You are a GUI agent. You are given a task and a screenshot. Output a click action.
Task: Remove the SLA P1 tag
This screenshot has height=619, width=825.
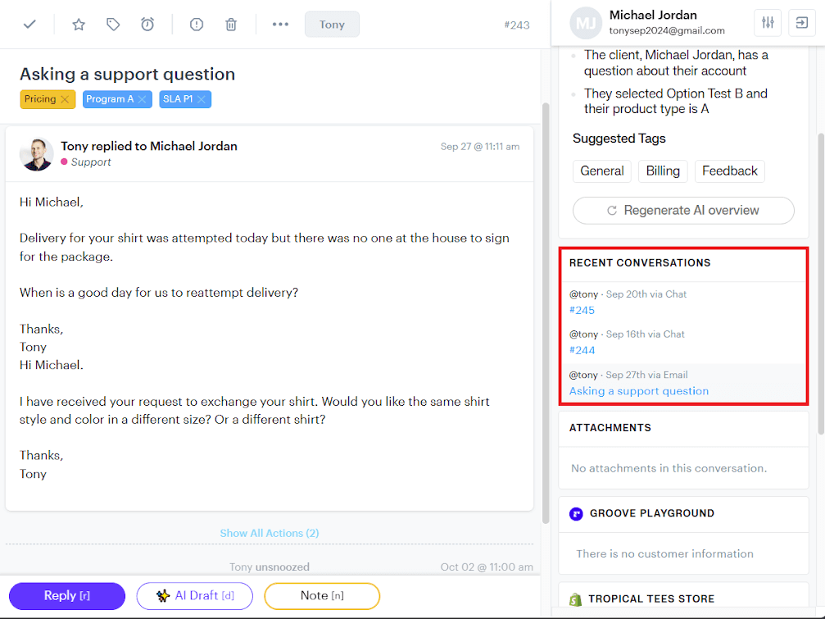point(201,99)
